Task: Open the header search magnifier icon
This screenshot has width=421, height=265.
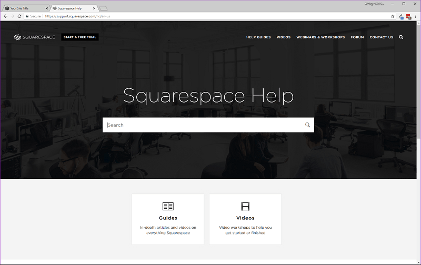Action: pos(401,37)
